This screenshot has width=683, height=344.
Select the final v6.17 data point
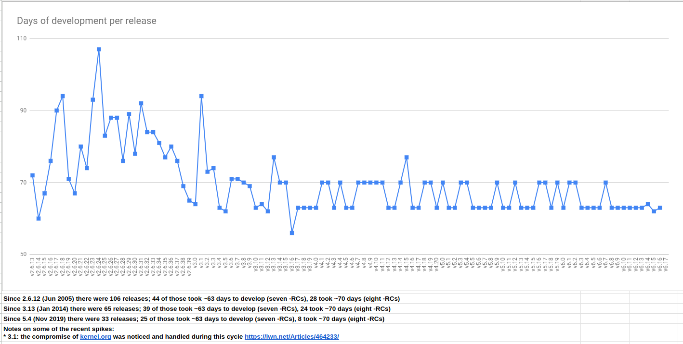click(x=660, y=208)
